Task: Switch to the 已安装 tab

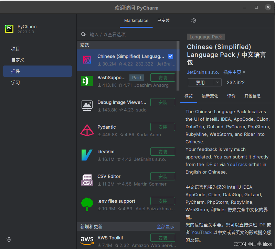Action: click(163, 21)
